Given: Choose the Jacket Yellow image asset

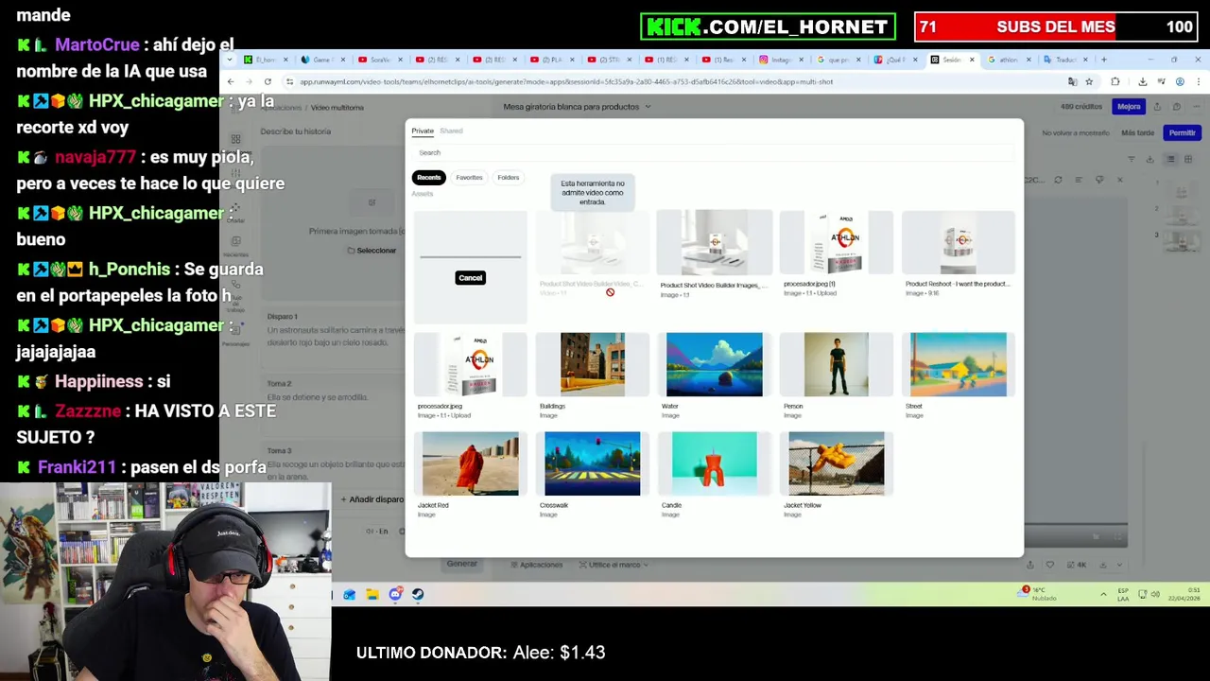Looking at the screenshot, I should coord(836,463).
